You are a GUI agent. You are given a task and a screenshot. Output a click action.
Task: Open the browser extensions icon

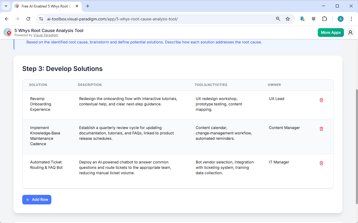click(325, 19)
